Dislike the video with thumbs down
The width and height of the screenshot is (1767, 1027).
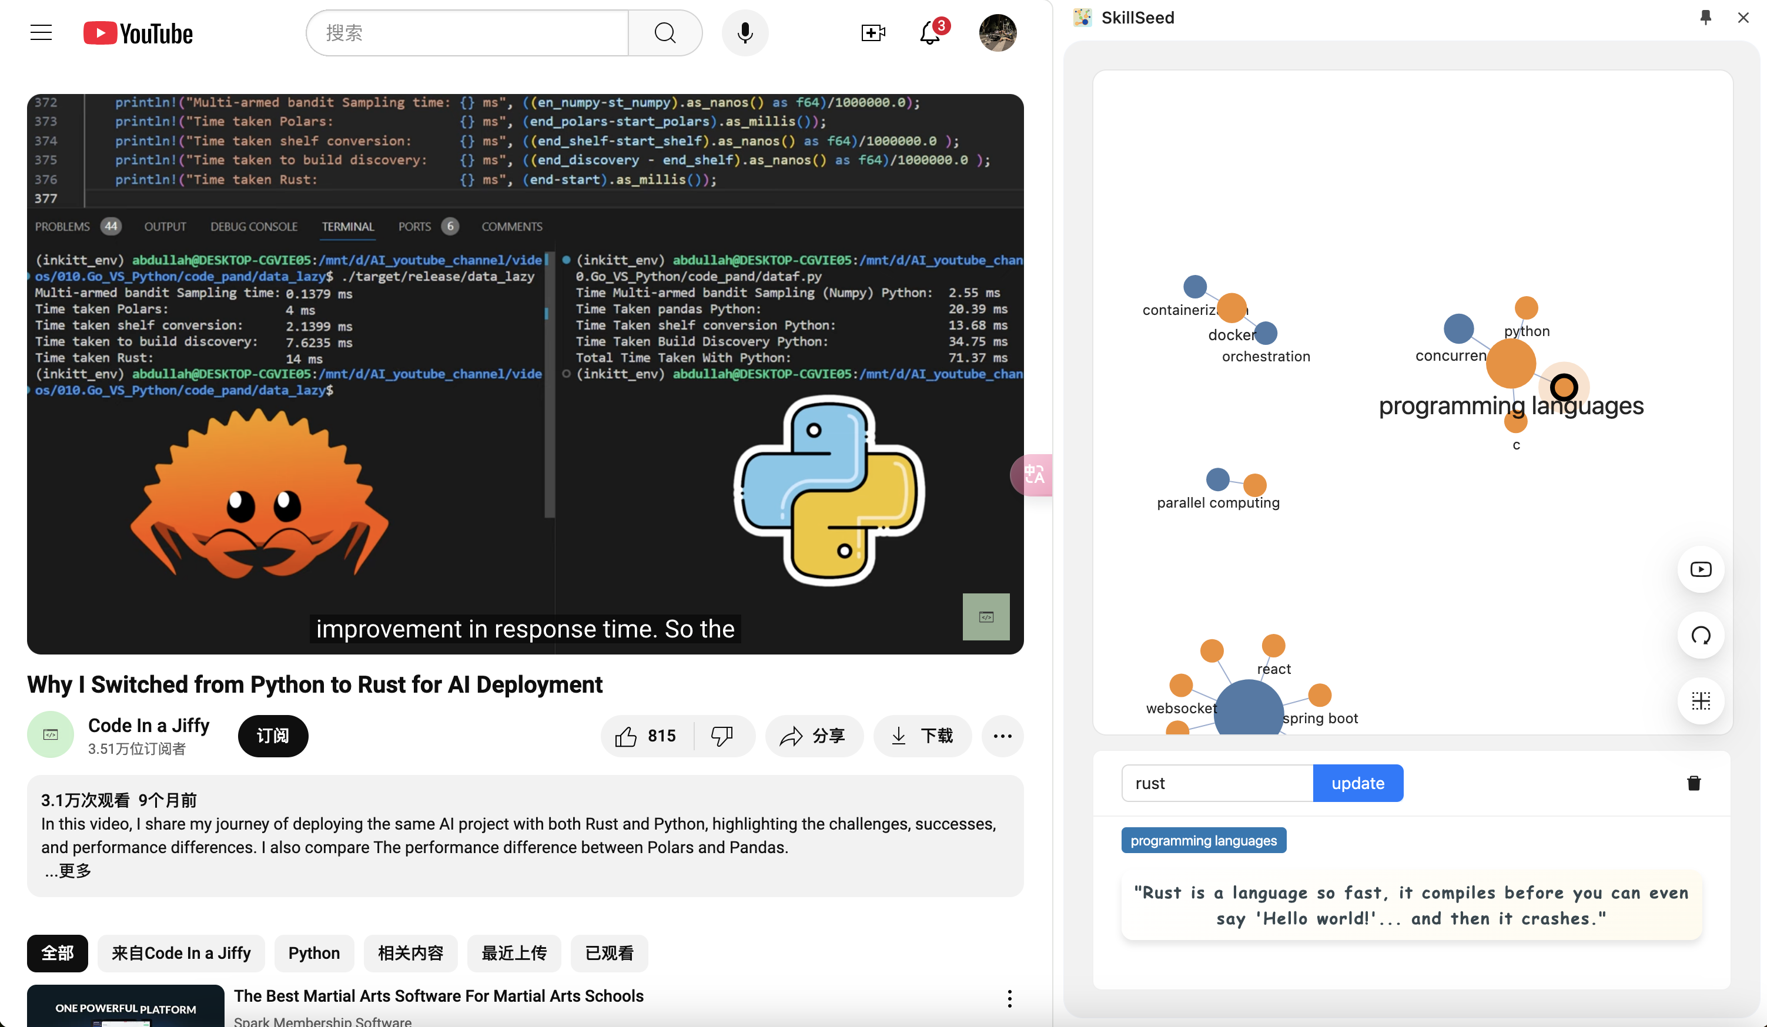click(722, 736)
